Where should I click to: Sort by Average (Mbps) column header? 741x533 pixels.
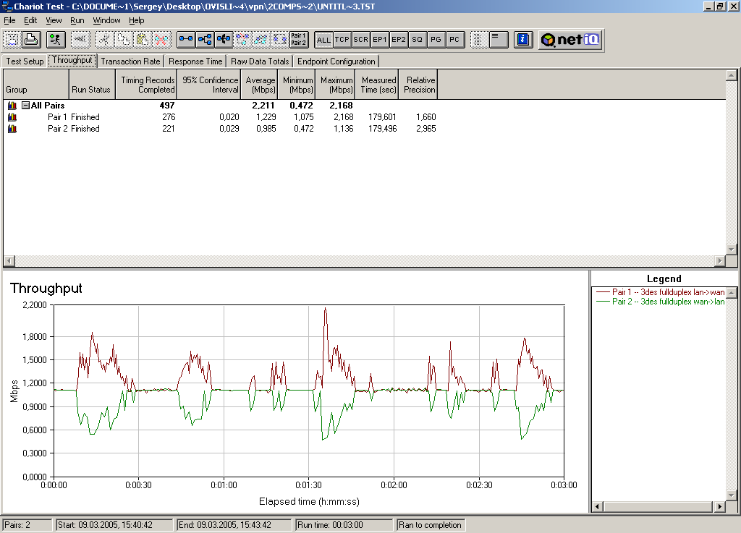coord(260,85)
